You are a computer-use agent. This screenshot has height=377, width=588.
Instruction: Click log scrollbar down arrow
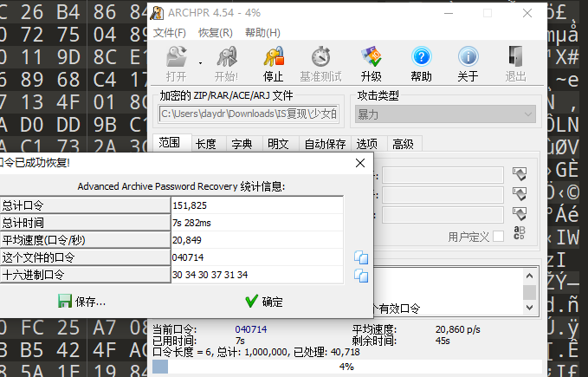click(x=529, y=308)
